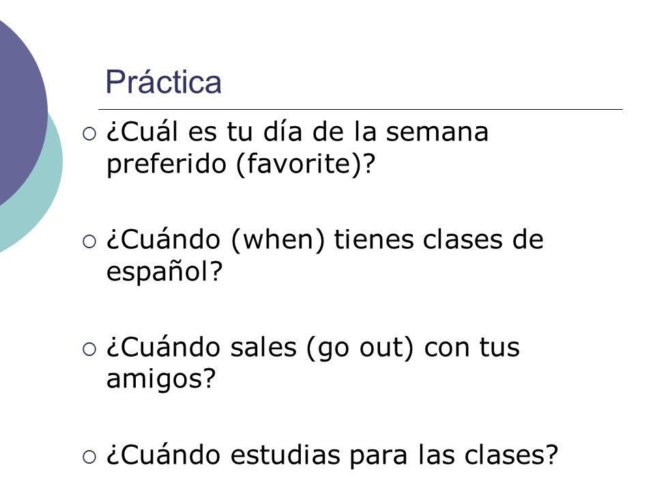
Task: Click the phrase '(go out)' in third question
Action: (x=360, y=348)
